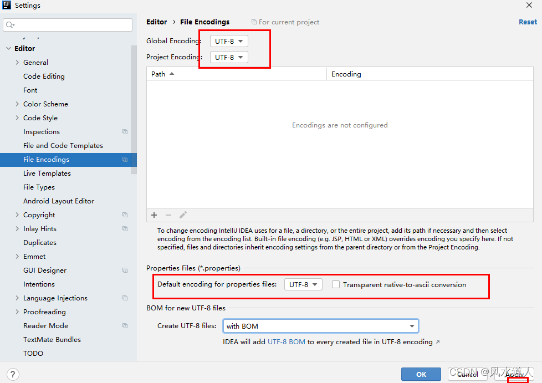
Task: Click the Editor breadcrumb at the top
Action: click(x=156, y=22)
